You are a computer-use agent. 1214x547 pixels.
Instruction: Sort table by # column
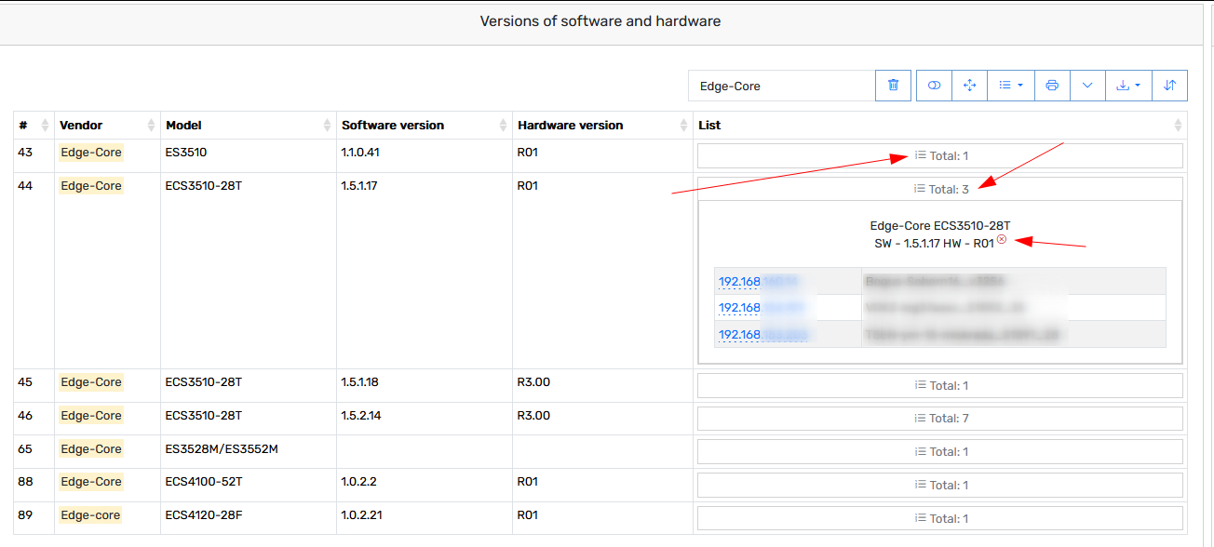point(34,126)
